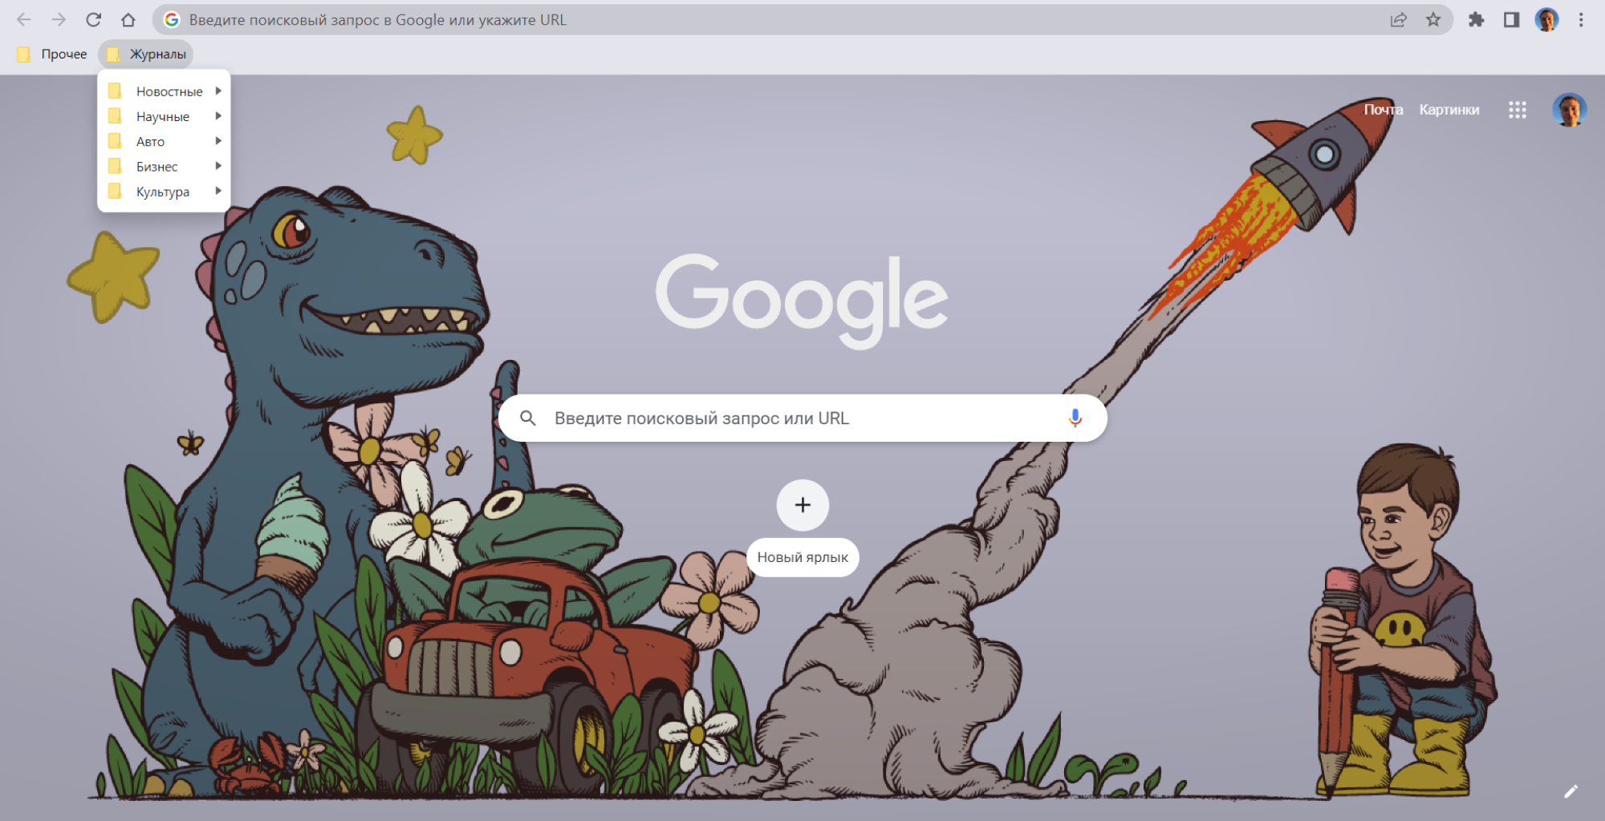Open the Авто folder item
The height and width of the screenshot is (821, 1605).
tap(164, 141)
